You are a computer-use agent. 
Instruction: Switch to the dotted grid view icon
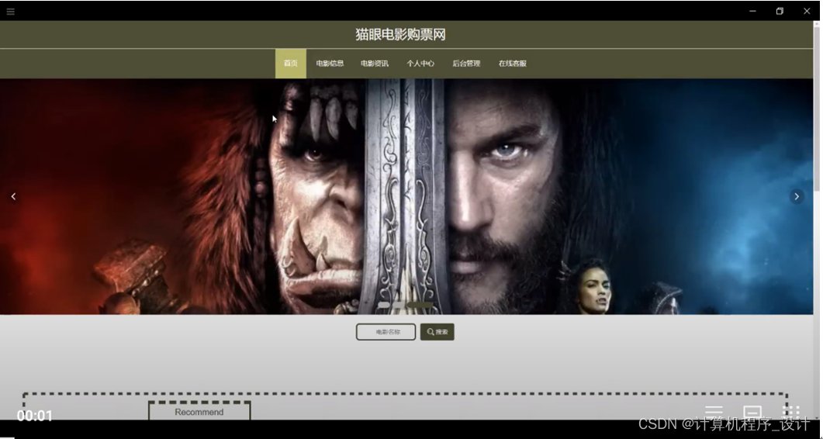coord(790,411)
